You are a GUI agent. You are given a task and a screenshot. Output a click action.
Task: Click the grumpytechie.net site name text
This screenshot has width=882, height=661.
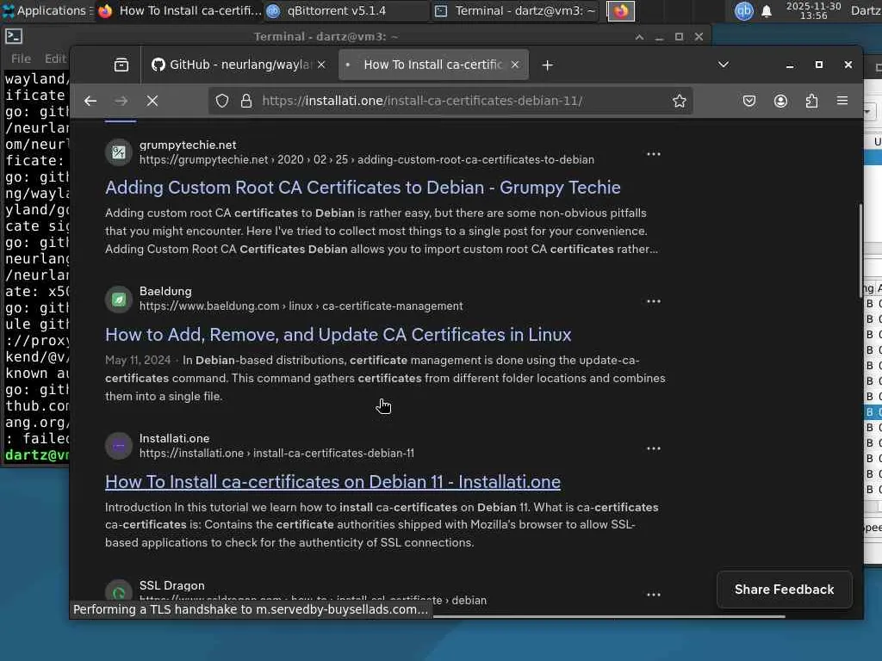(188, 145)
